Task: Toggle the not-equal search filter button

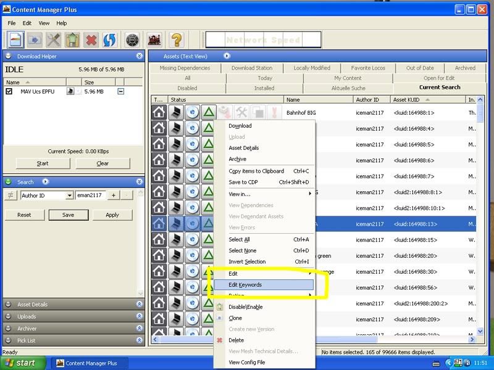Action: [x=10, y=195]
